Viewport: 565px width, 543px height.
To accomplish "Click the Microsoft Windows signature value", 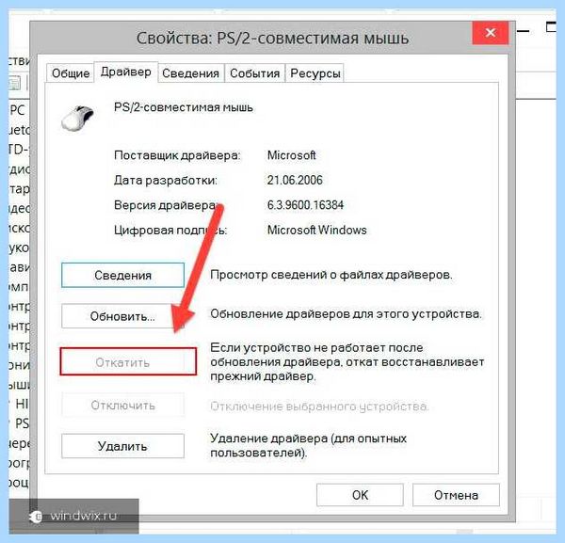I will (x=316, y=230).
